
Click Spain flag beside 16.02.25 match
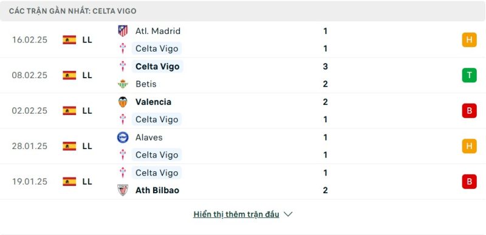(69, 40)
